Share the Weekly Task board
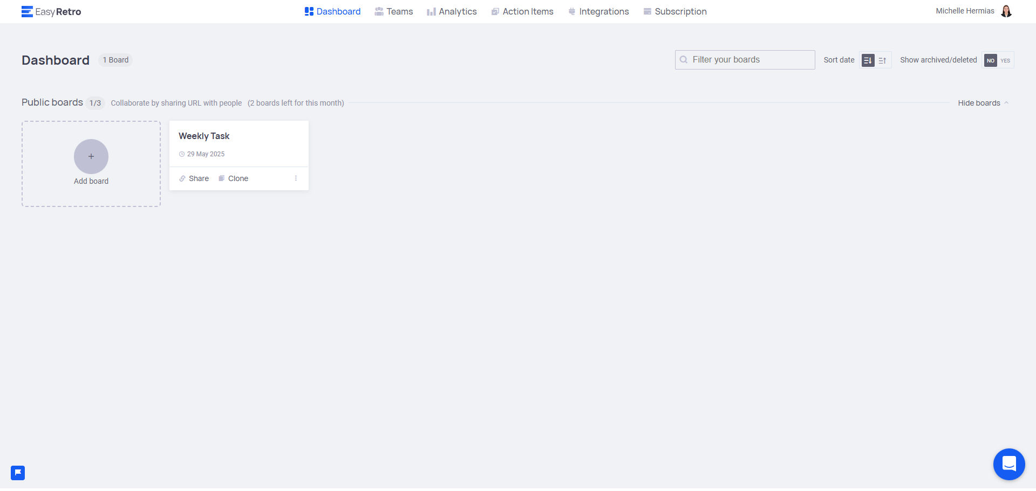1036x491 pixels. (x=194, y=178)
